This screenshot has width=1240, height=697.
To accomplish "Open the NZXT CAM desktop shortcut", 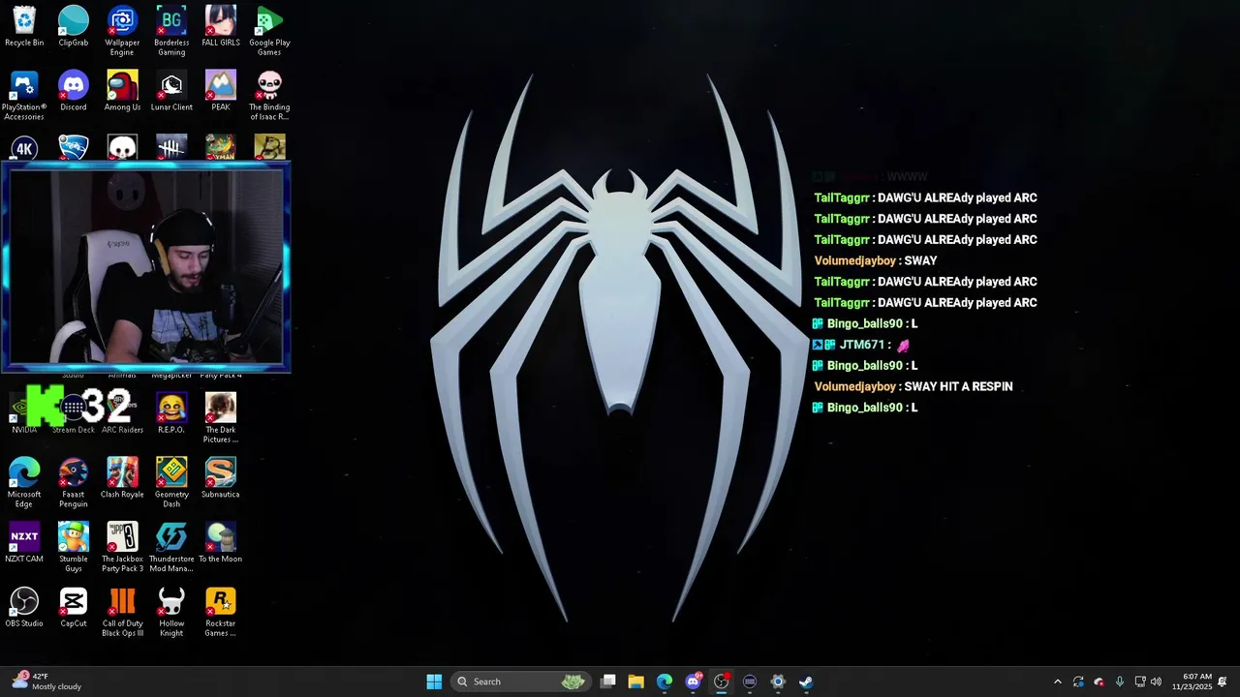I will coord(24,542).
